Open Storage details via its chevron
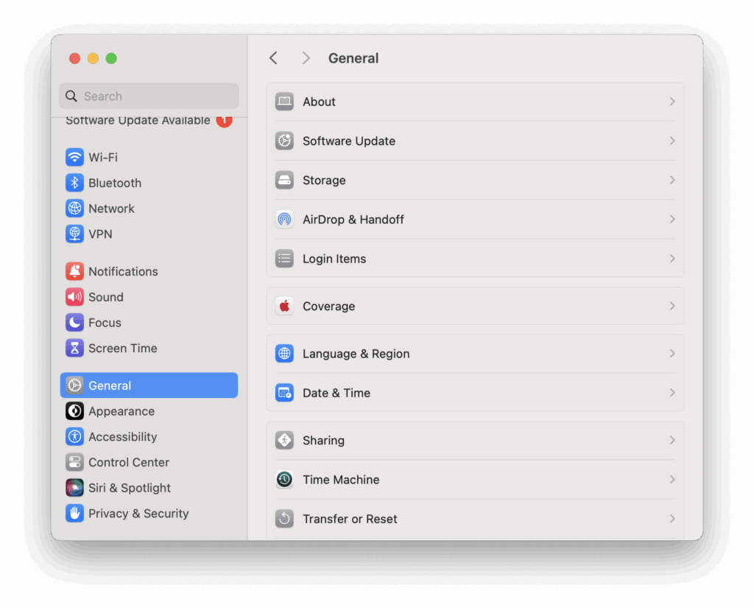 [671, 180]
